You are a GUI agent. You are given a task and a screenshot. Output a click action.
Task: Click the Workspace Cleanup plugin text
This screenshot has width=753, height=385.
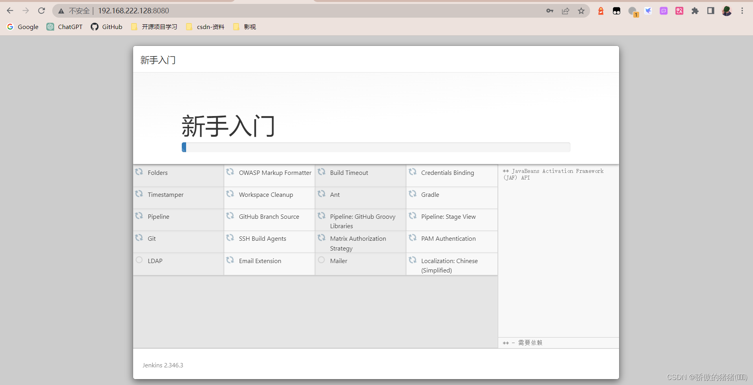266,195
